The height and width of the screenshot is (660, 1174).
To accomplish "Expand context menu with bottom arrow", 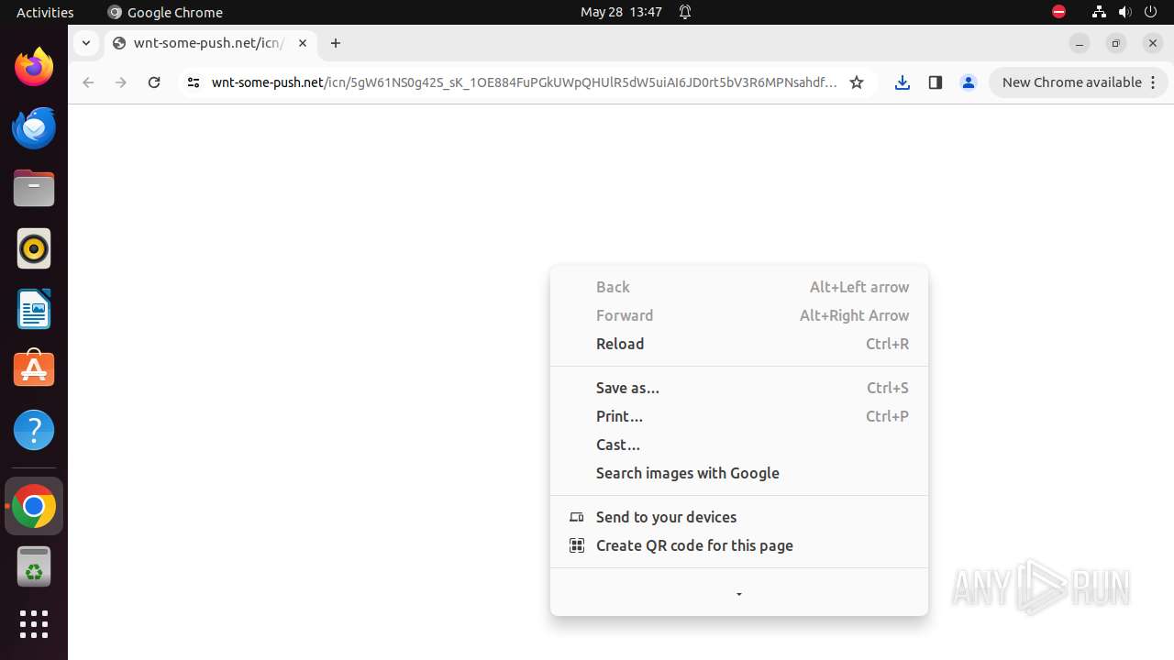I will coord(738,594).
